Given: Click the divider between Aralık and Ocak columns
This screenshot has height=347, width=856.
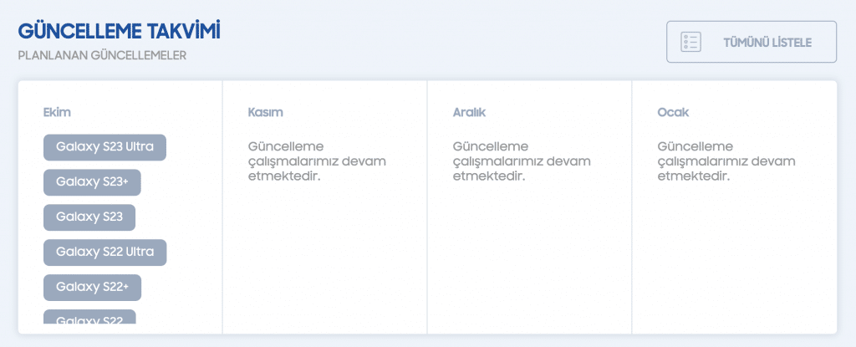Looking at the screenshot, I should pos(632,207).
